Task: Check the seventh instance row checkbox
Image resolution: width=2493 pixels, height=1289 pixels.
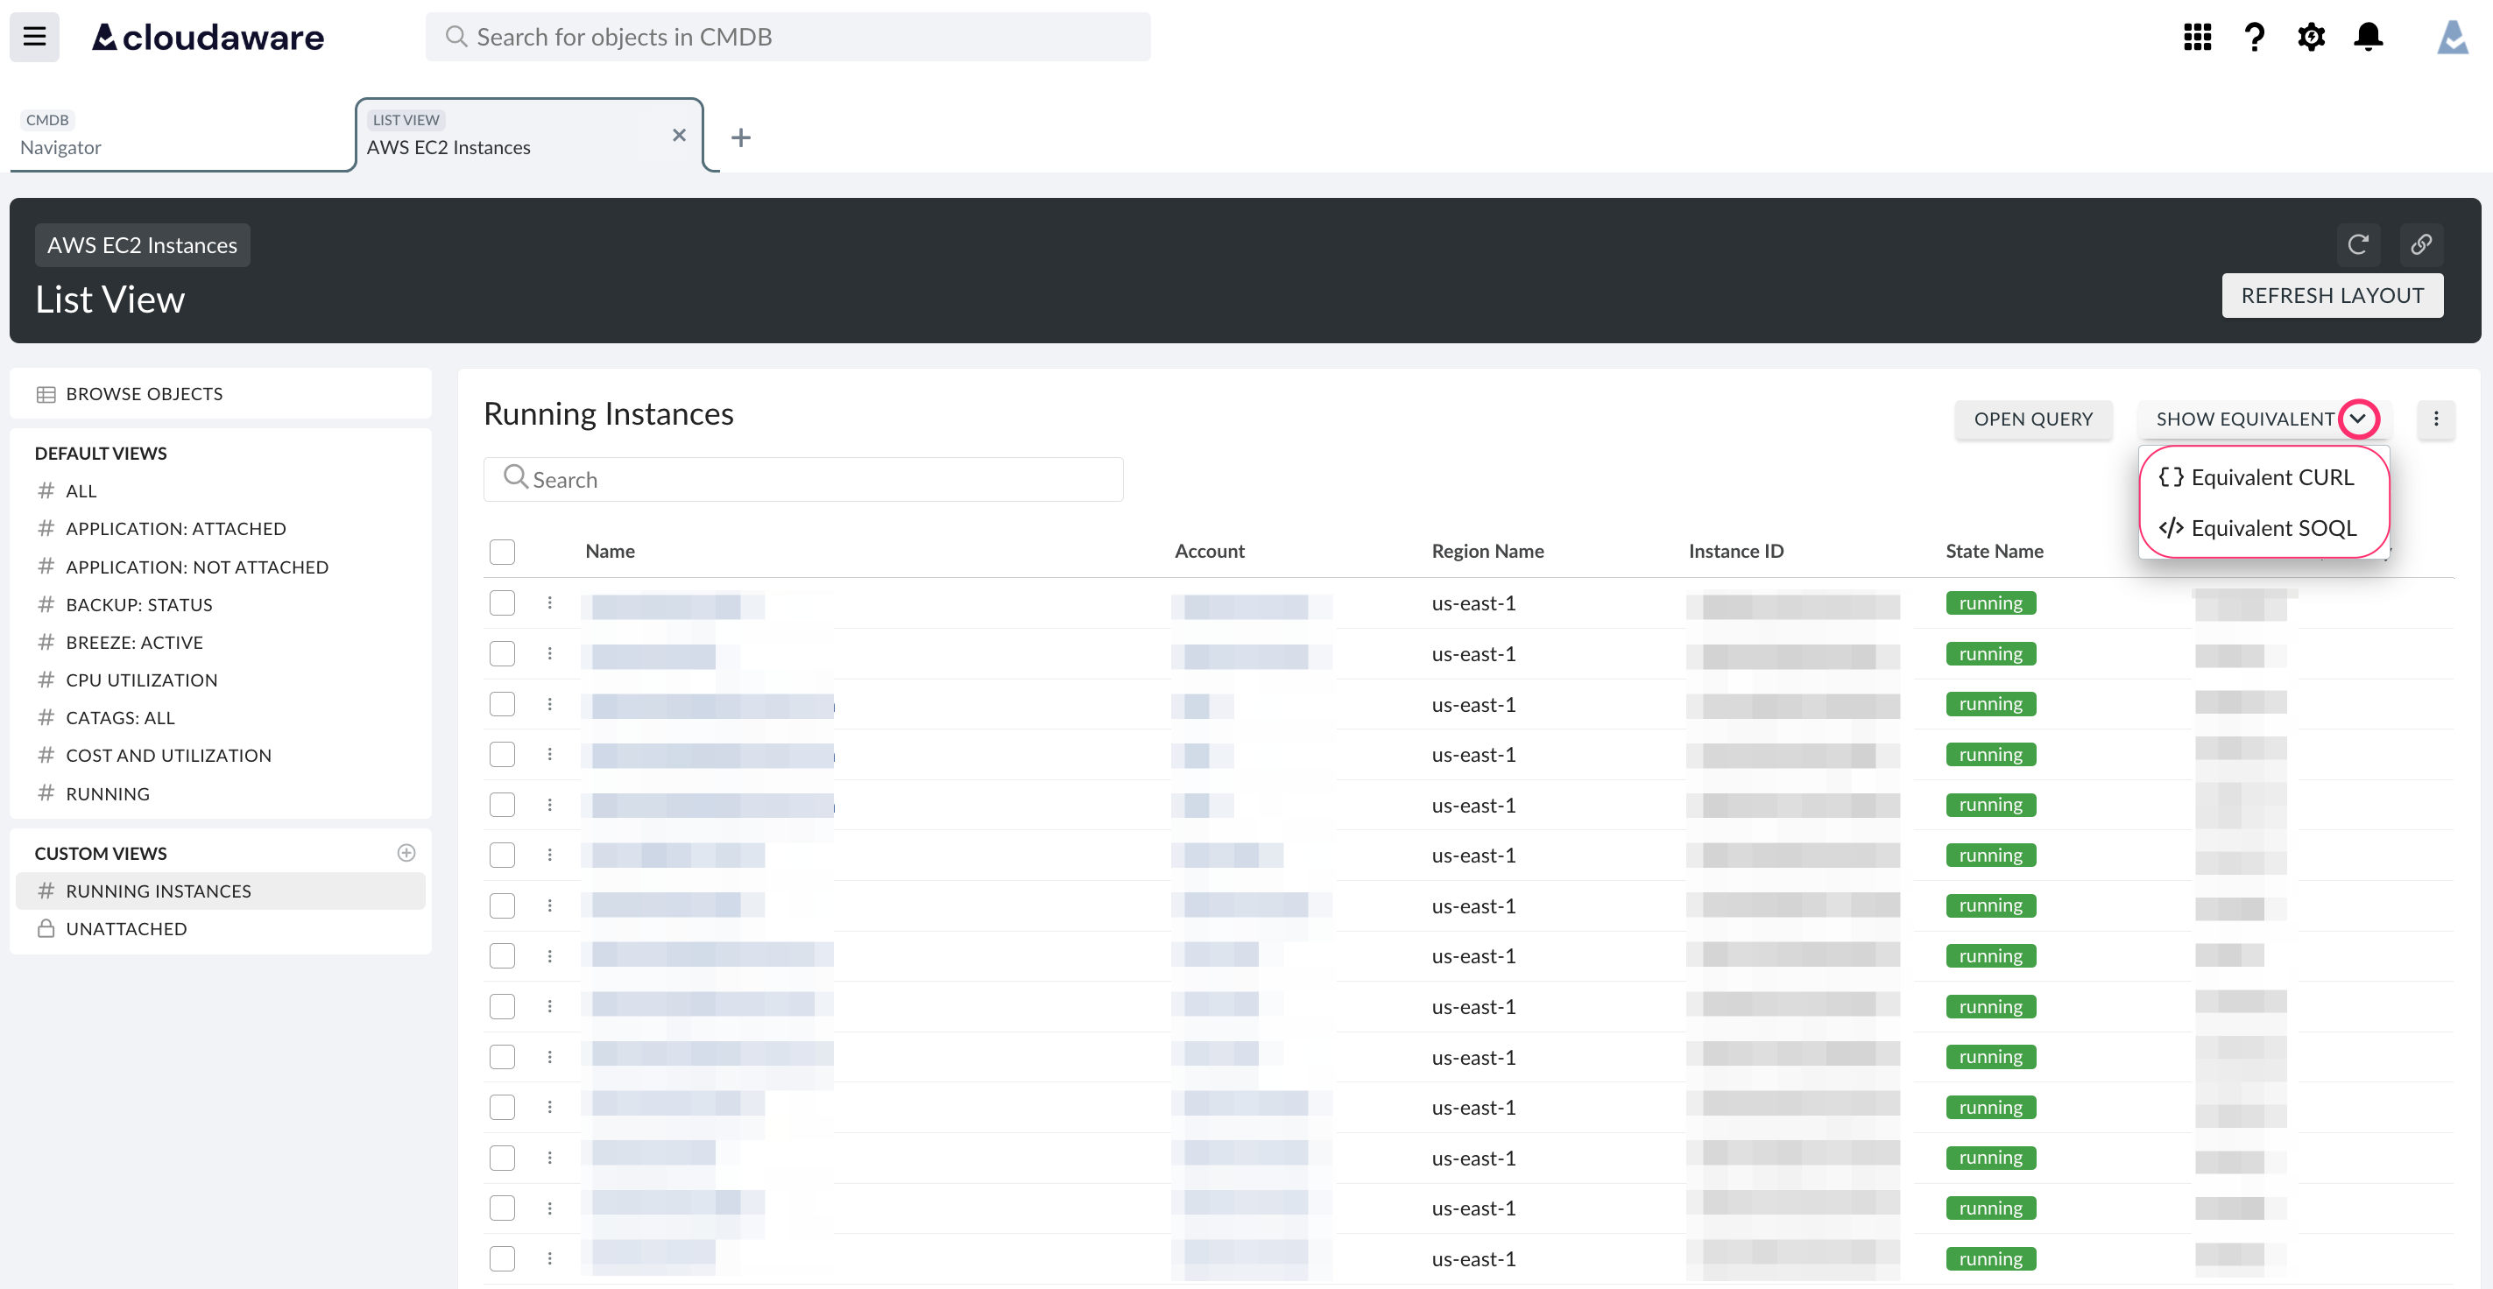Action: (502, 905)
